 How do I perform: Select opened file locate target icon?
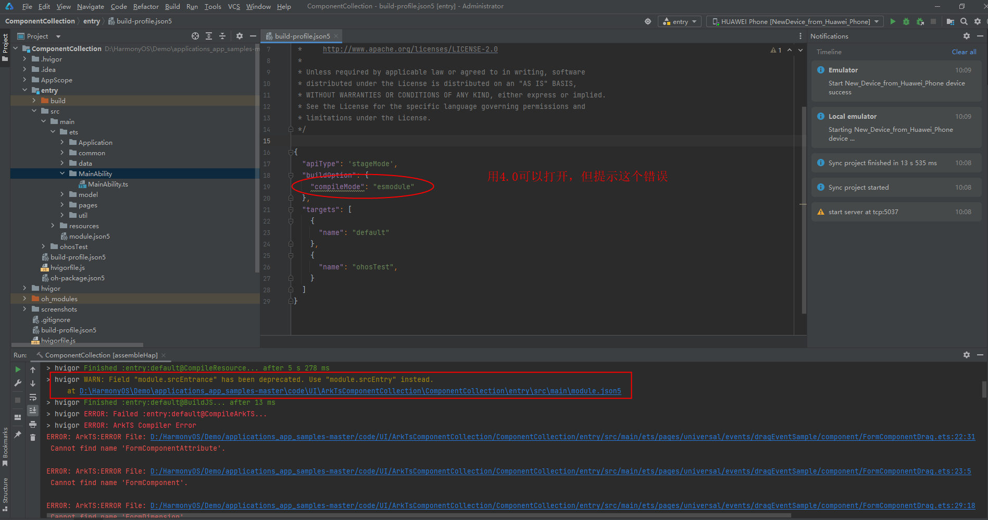point(195,36)
